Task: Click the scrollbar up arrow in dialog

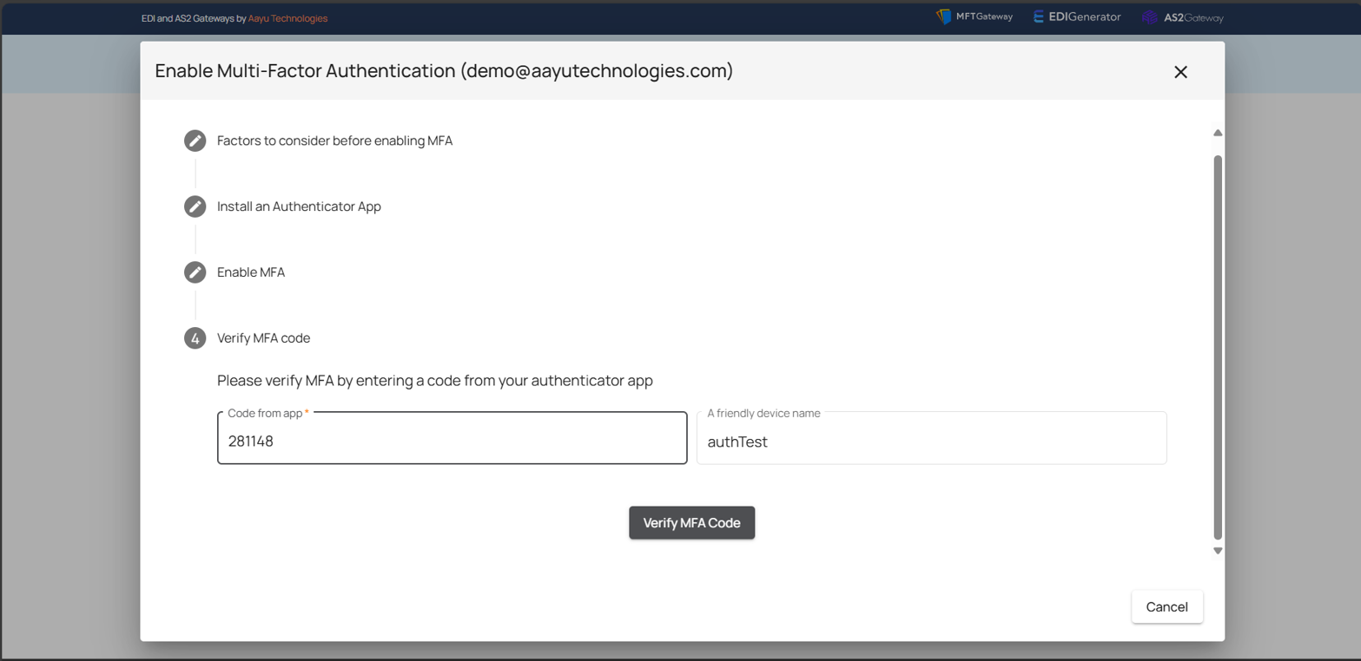Action: (x=1218, y=133)
